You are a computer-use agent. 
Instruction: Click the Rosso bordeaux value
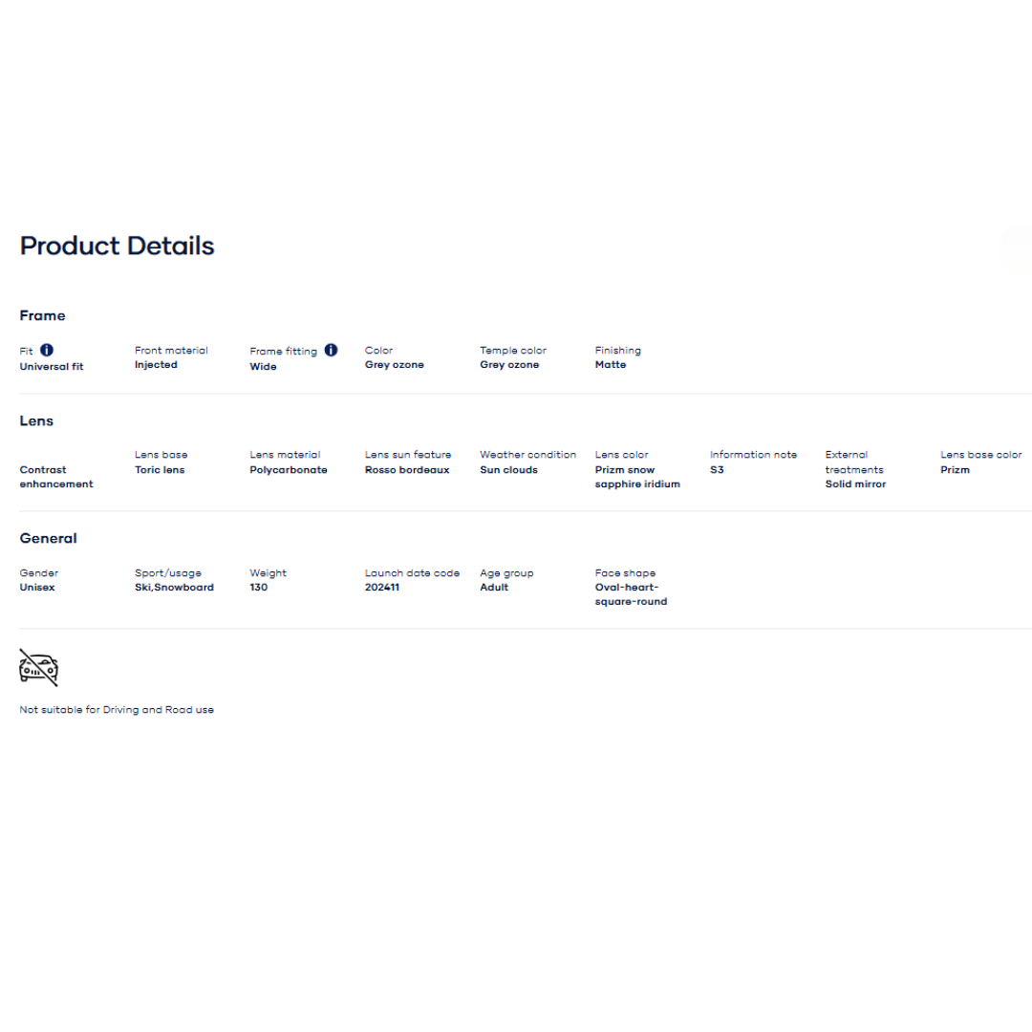pyautogui.click(x=407, y=470)
